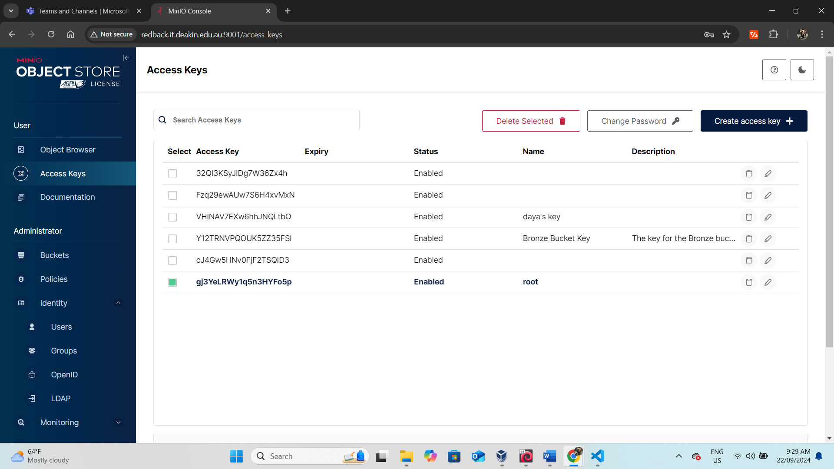The height and width of the screenshot is (469, 834).
Task: Focus the Search Access Keys field
Action: (x=256, y=120)
